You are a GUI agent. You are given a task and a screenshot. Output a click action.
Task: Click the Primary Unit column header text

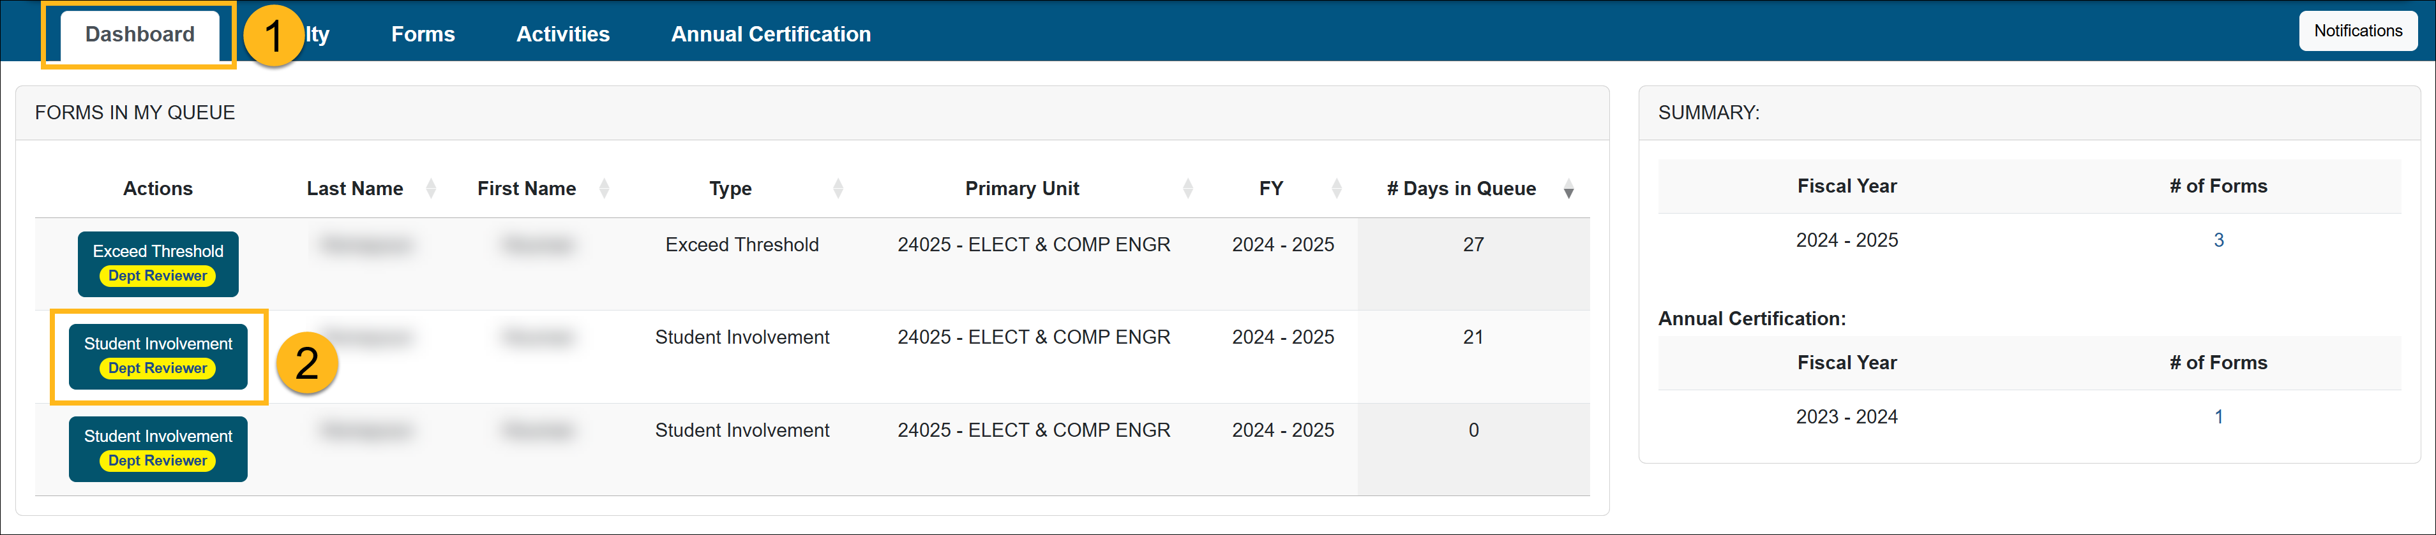click(1021, 189)
